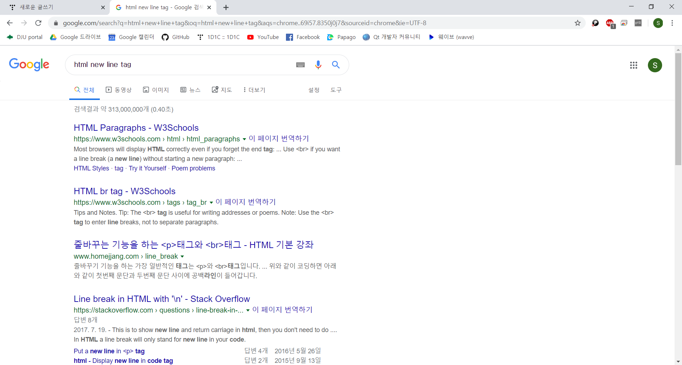The image size is (682, 365).
Task: Expand dropdown arrow beside html_paragraphs URL
Action: [244, 139]
